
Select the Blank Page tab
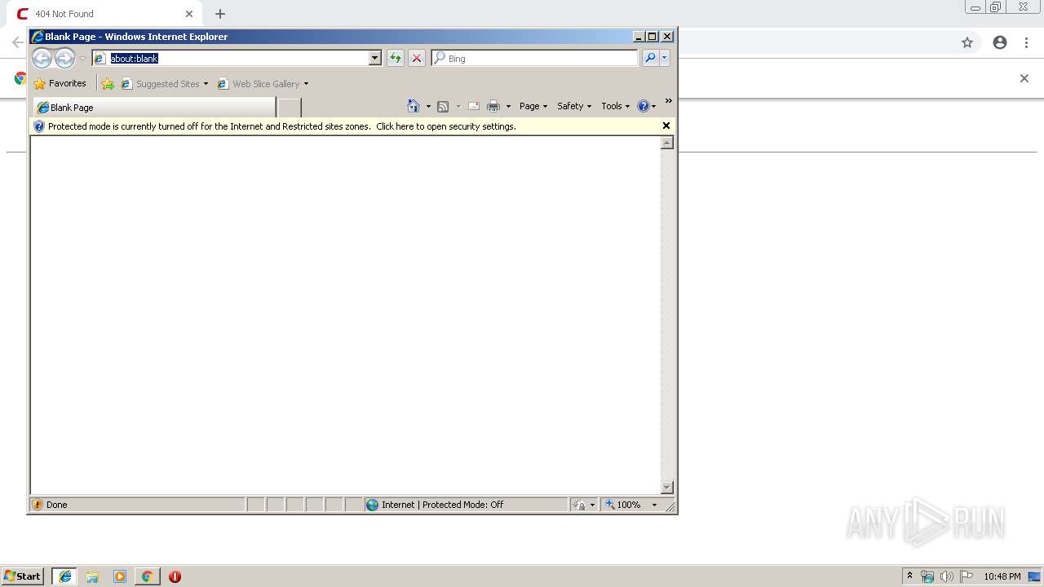click(154, 107)
